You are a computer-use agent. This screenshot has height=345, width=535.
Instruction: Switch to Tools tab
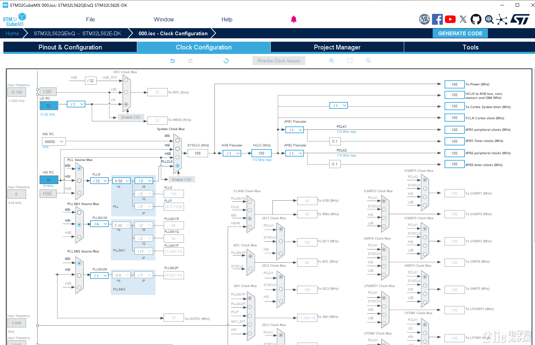point(470,47)
